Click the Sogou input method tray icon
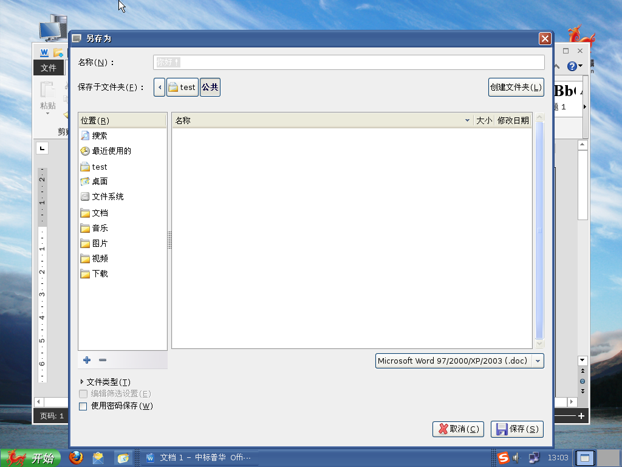 503,457
